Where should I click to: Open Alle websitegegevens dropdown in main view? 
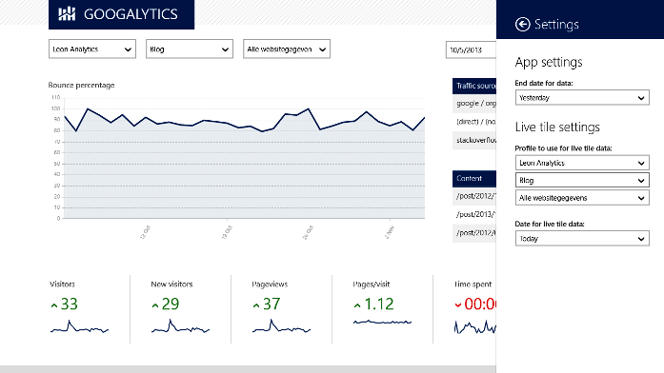[287, 49]
